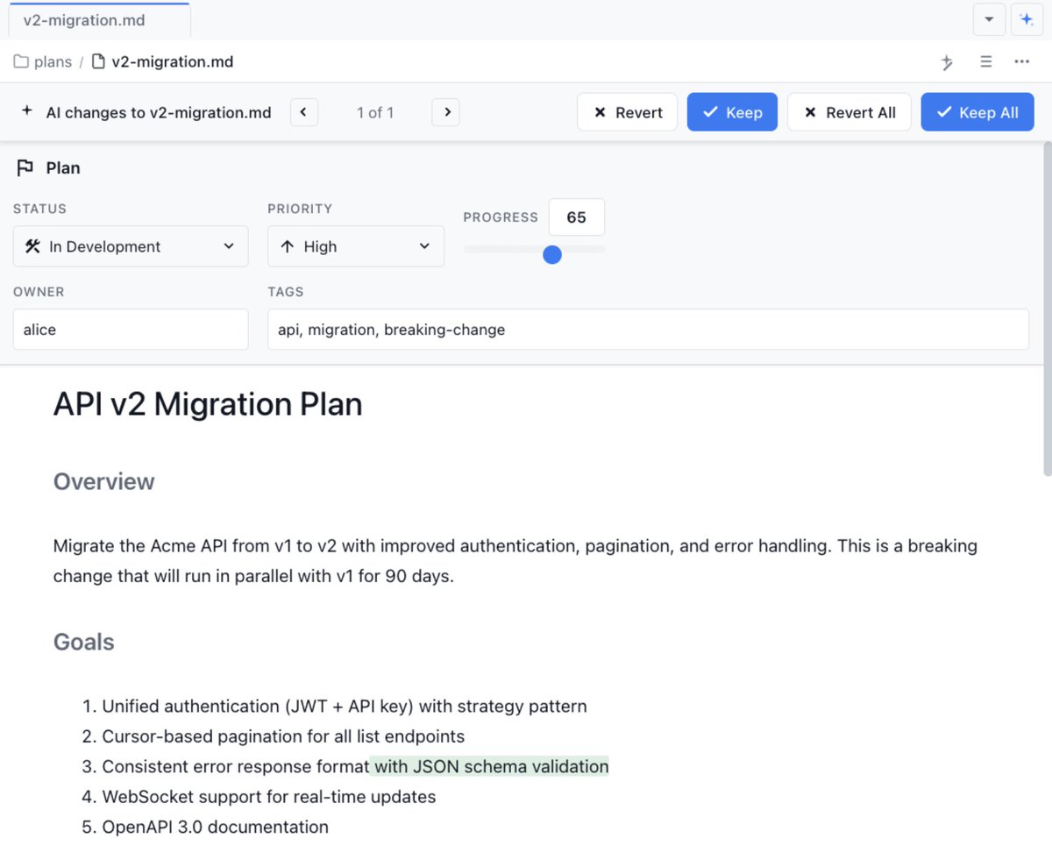Click the 'API v2 Migration Plan' heading
The image size is (1052, 867).
pyautogui.click(x=208, y=404)
